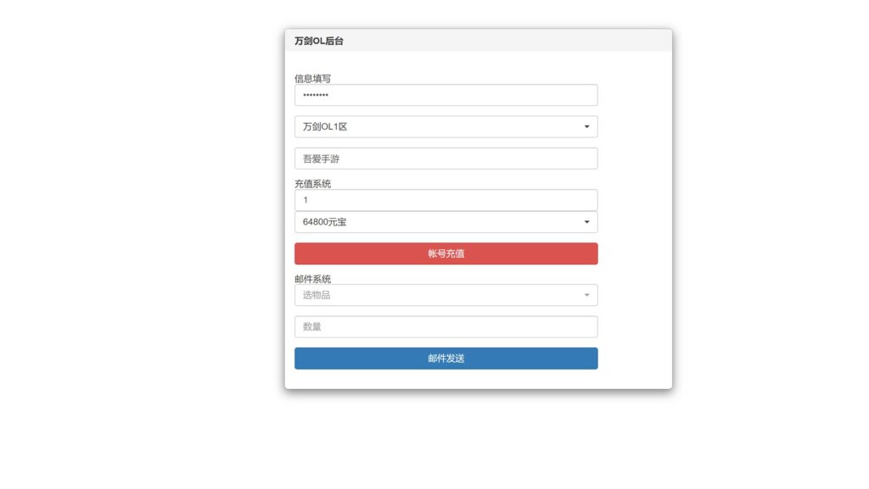The image size is (869, 489).
Task: Click the 邮件系统 section heading
Action: tap(312, 279)
